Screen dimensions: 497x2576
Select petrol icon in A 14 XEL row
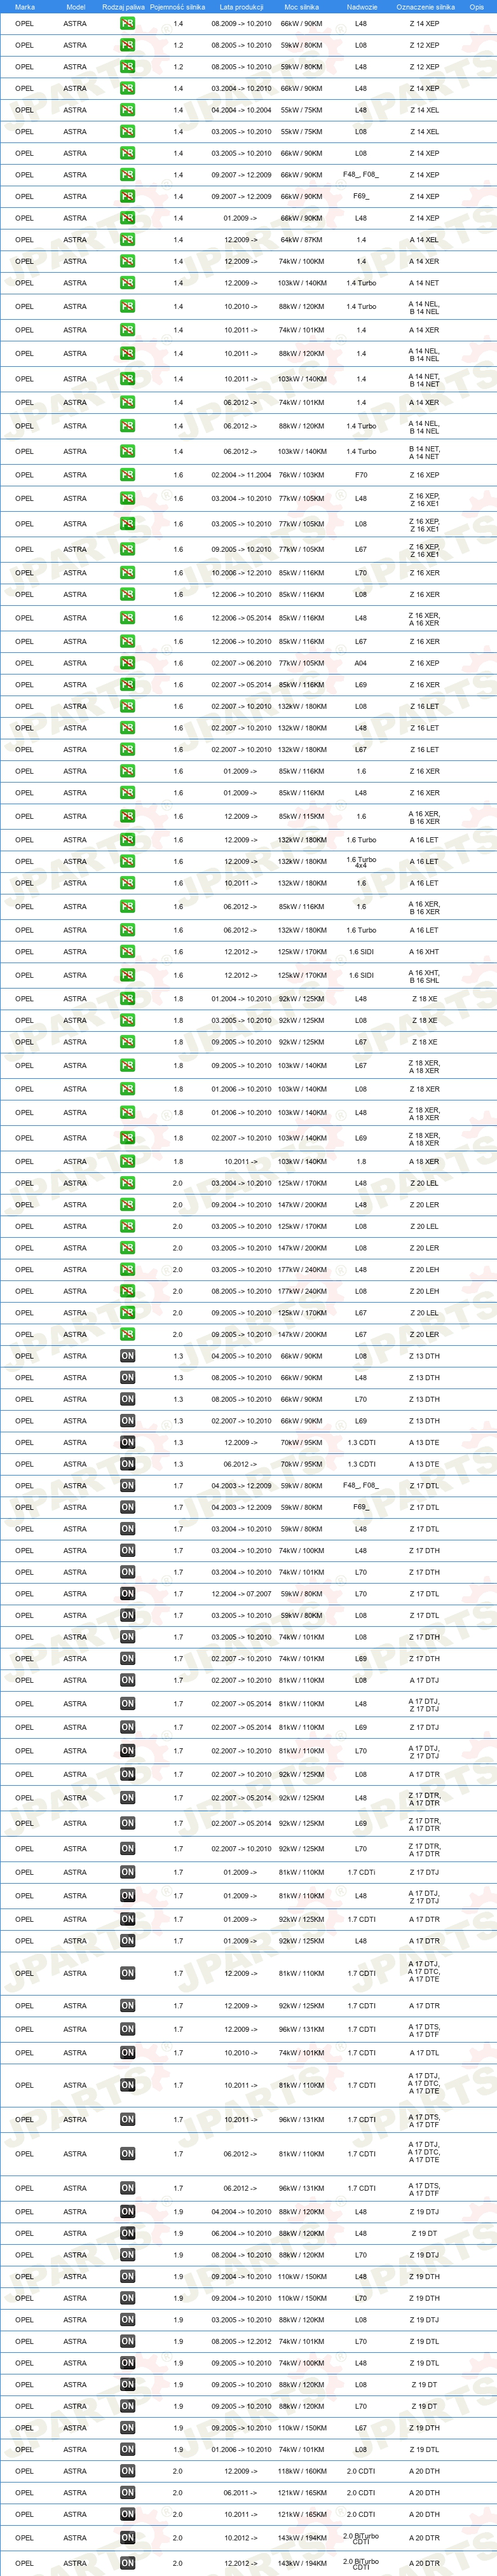tap(127, 240)
